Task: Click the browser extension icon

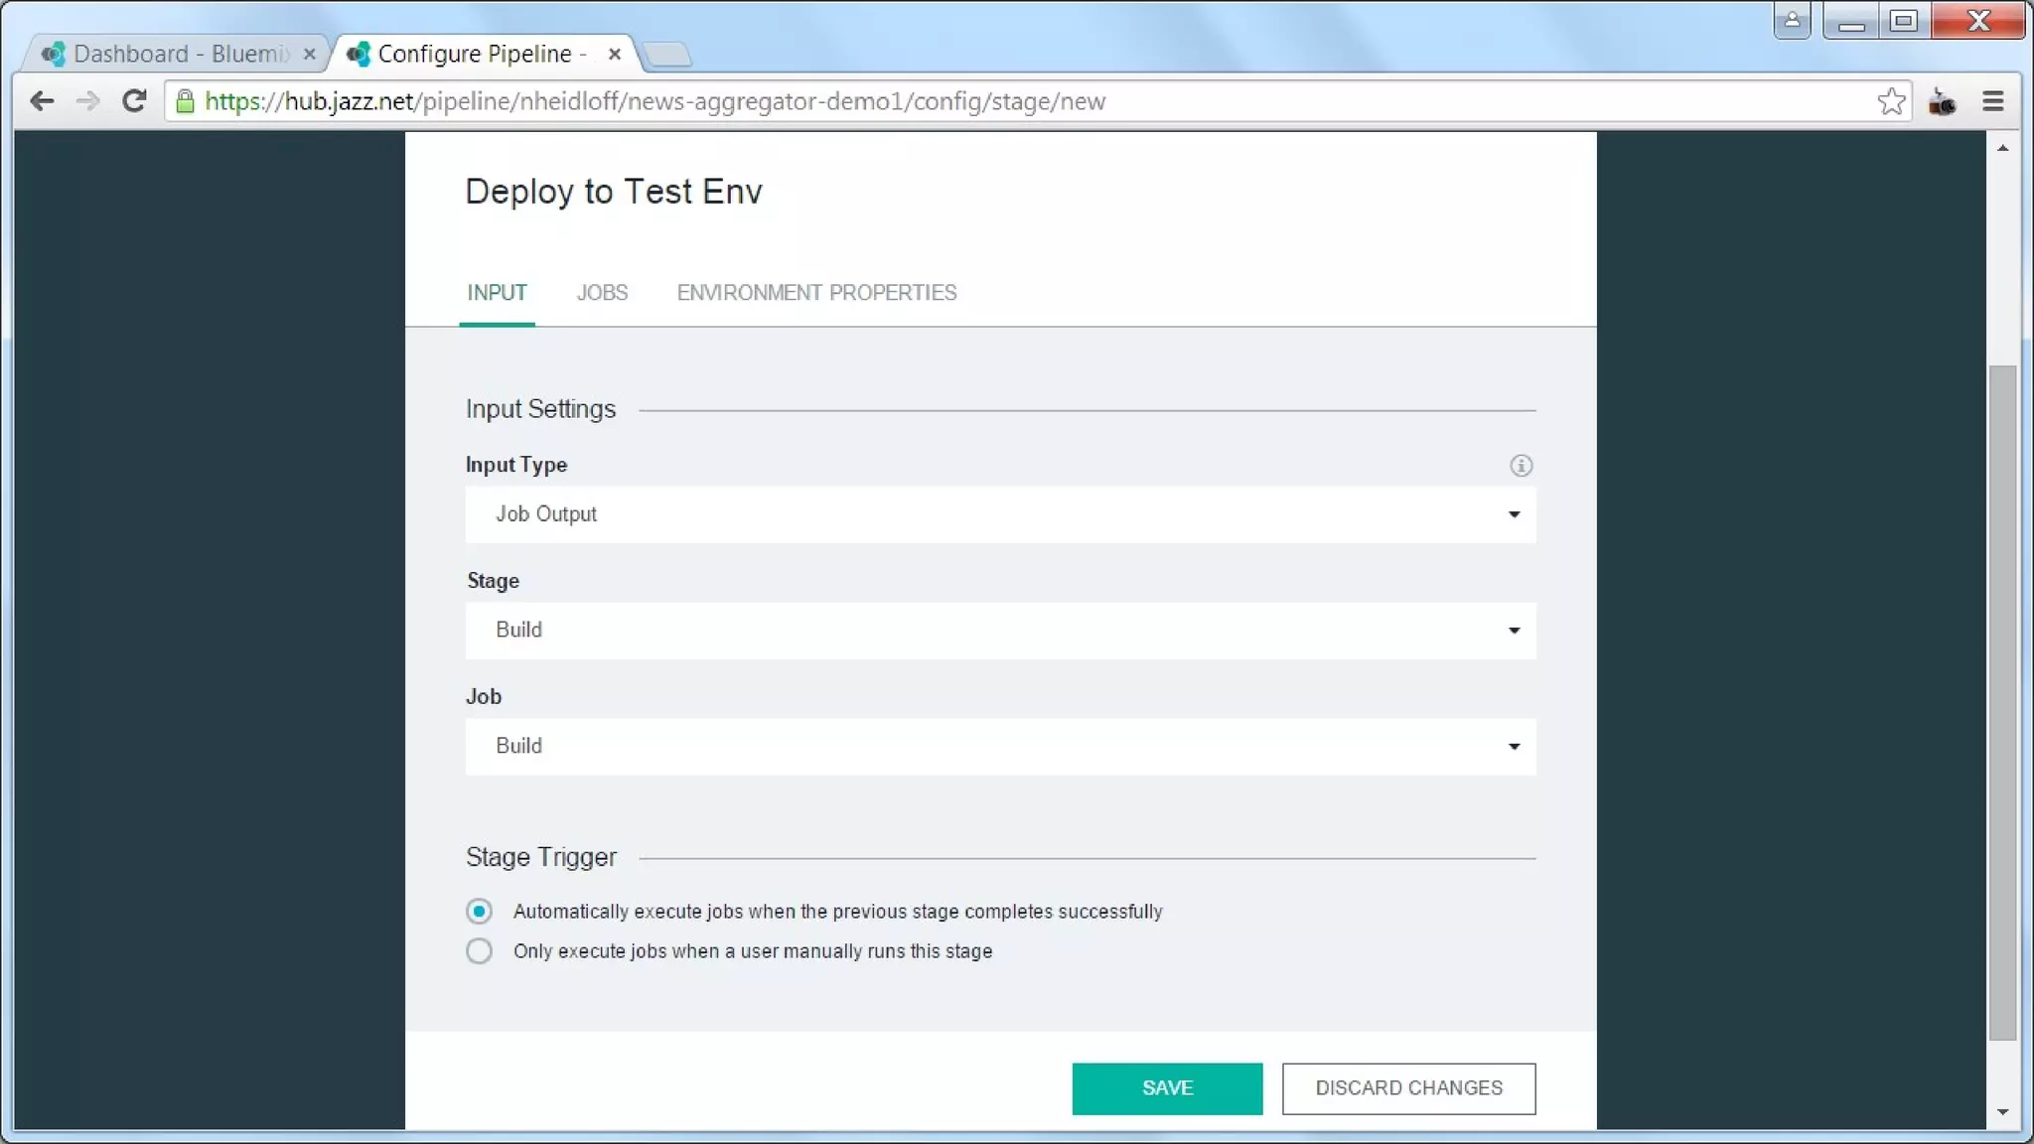Action: [x=1942, y=101]
